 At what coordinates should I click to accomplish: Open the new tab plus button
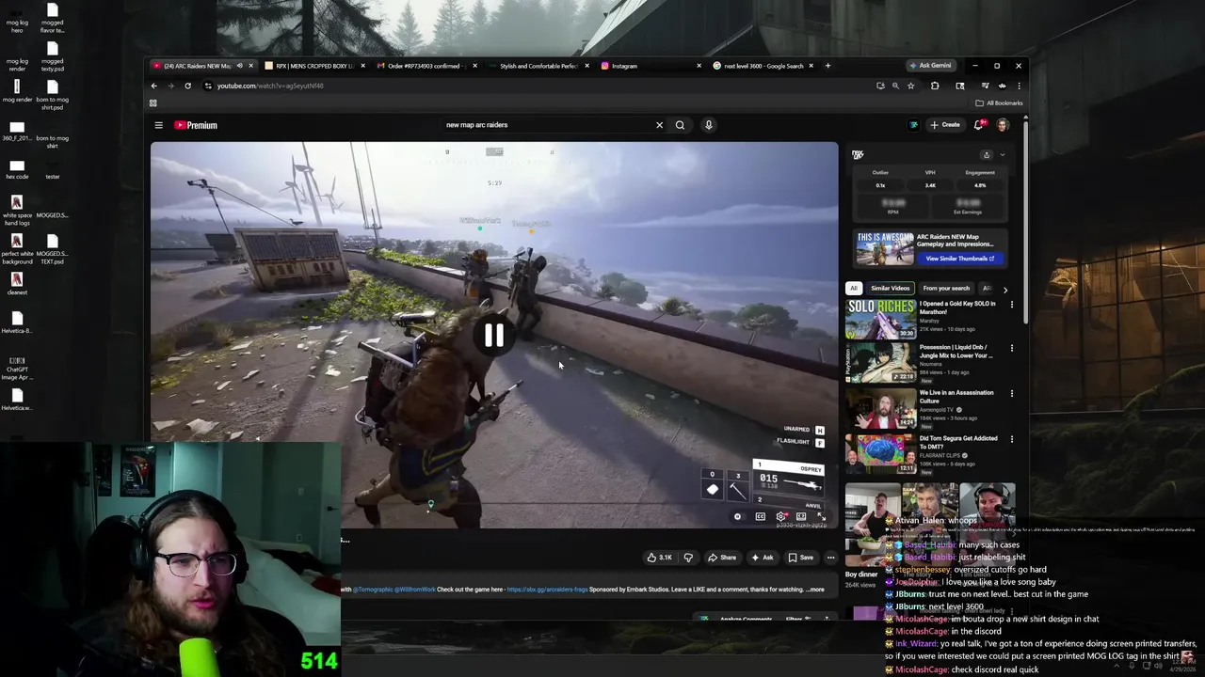pos(827,66)
